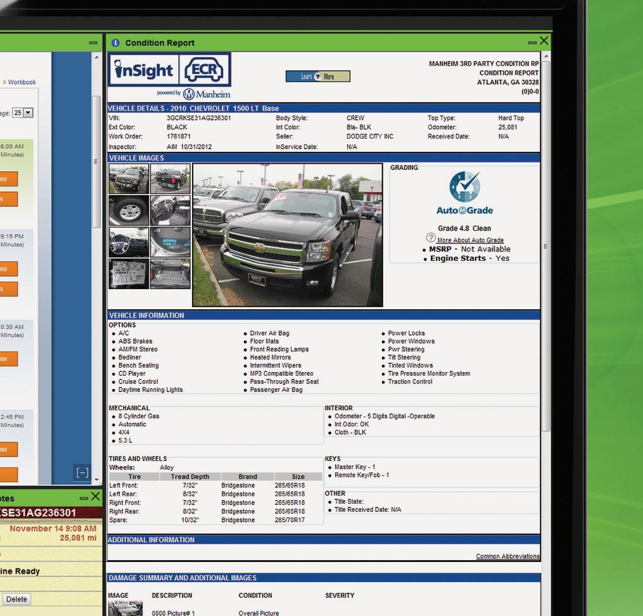Click the VIN value 3GCRKSE31AG236301
Image resolution: width=643 pixels, height=616 pixels.
(x=198, y=118)
